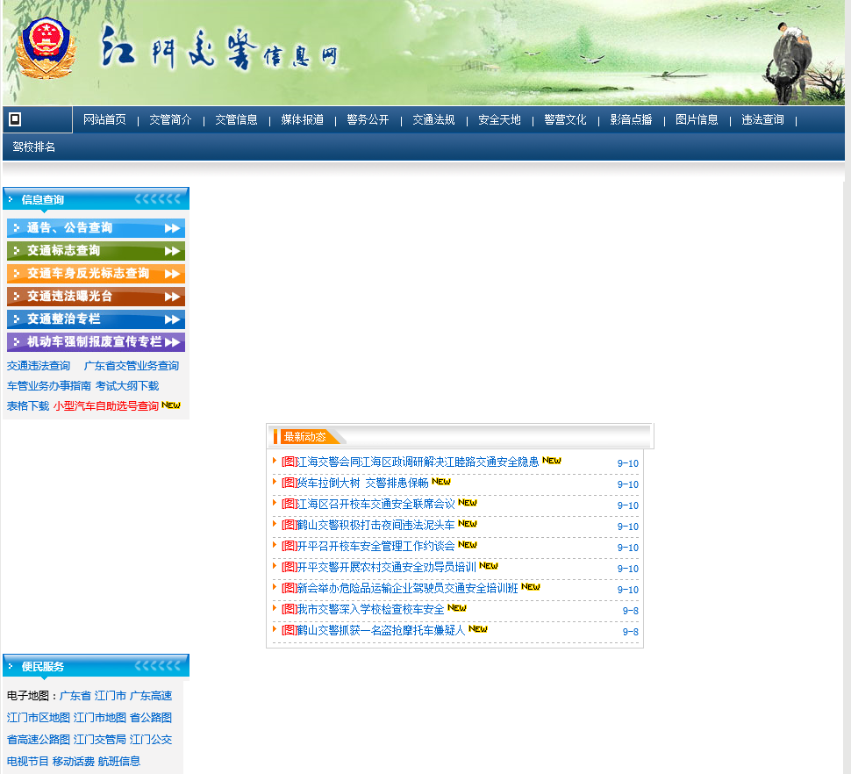Screen dimensions: 851x774
Task: Open the 安全天地 navigation item
Action: click(x=499, y=119)
